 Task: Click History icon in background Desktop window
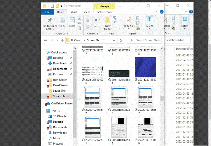point(173,28)
